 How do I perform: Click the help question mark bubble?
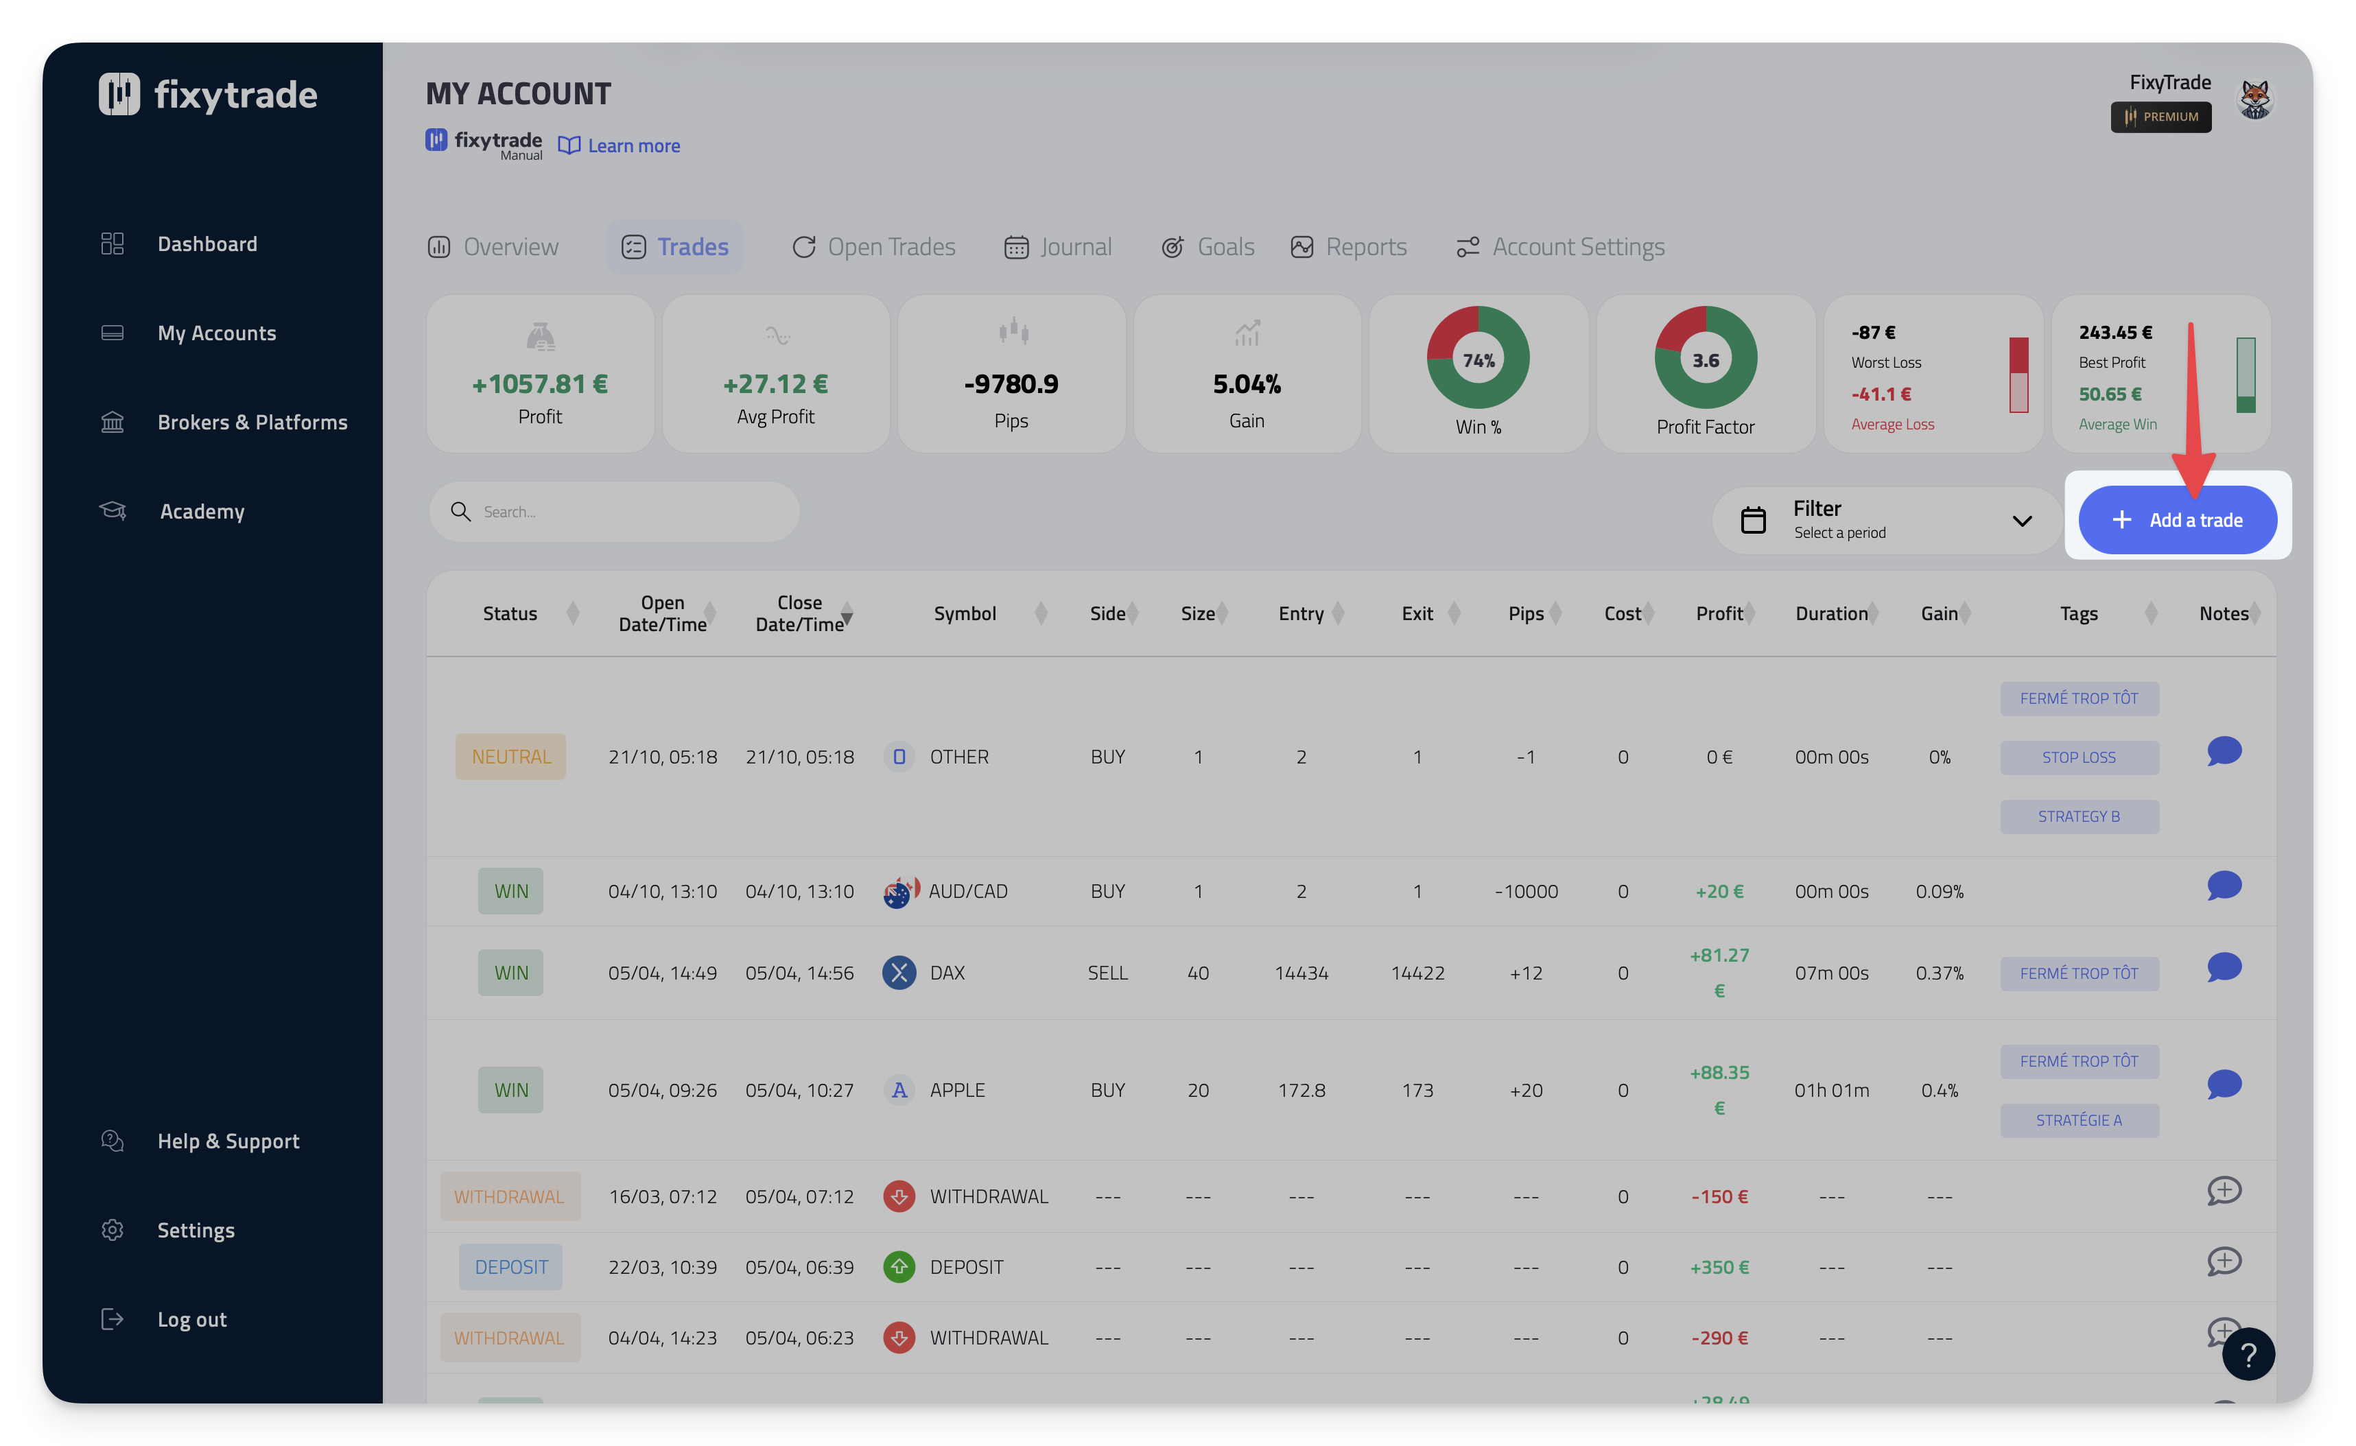[2248, 1354]
